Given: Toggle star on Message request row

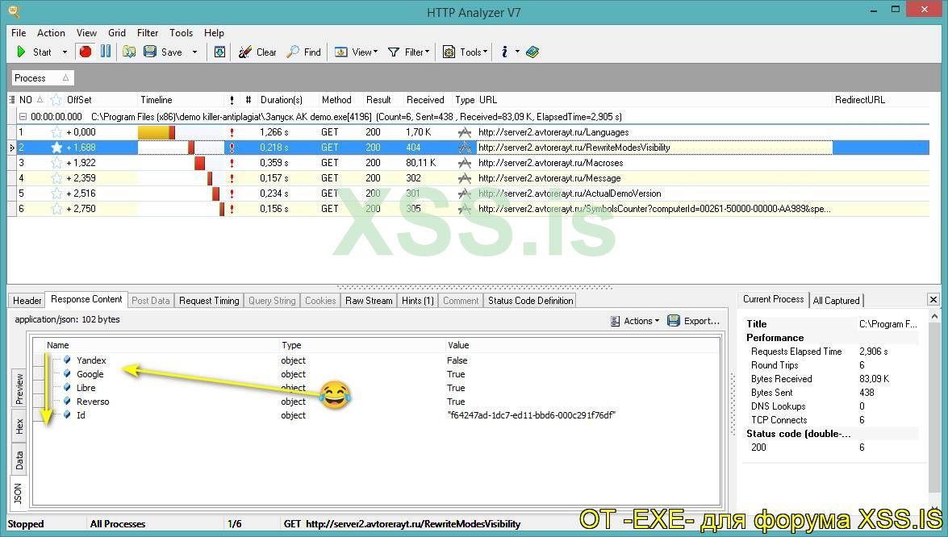Looking at the screenshot, I should (x=56, y=178).
